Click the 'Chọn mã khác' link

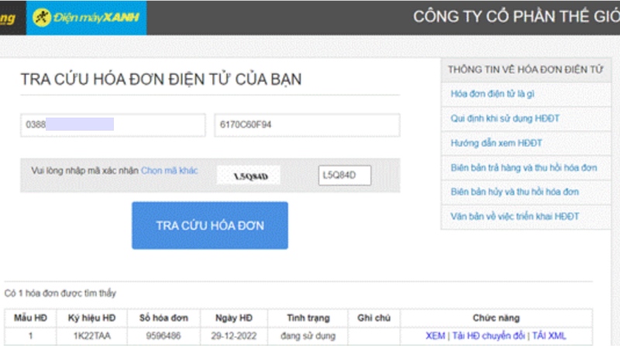point(169,170)
